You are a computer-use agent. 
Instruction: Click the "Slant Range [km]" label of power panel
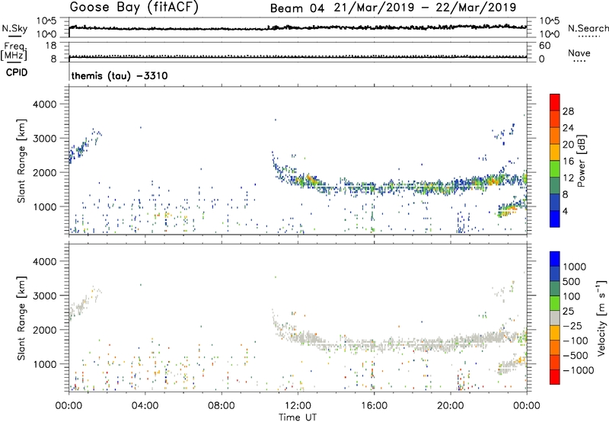click(21, 161)
